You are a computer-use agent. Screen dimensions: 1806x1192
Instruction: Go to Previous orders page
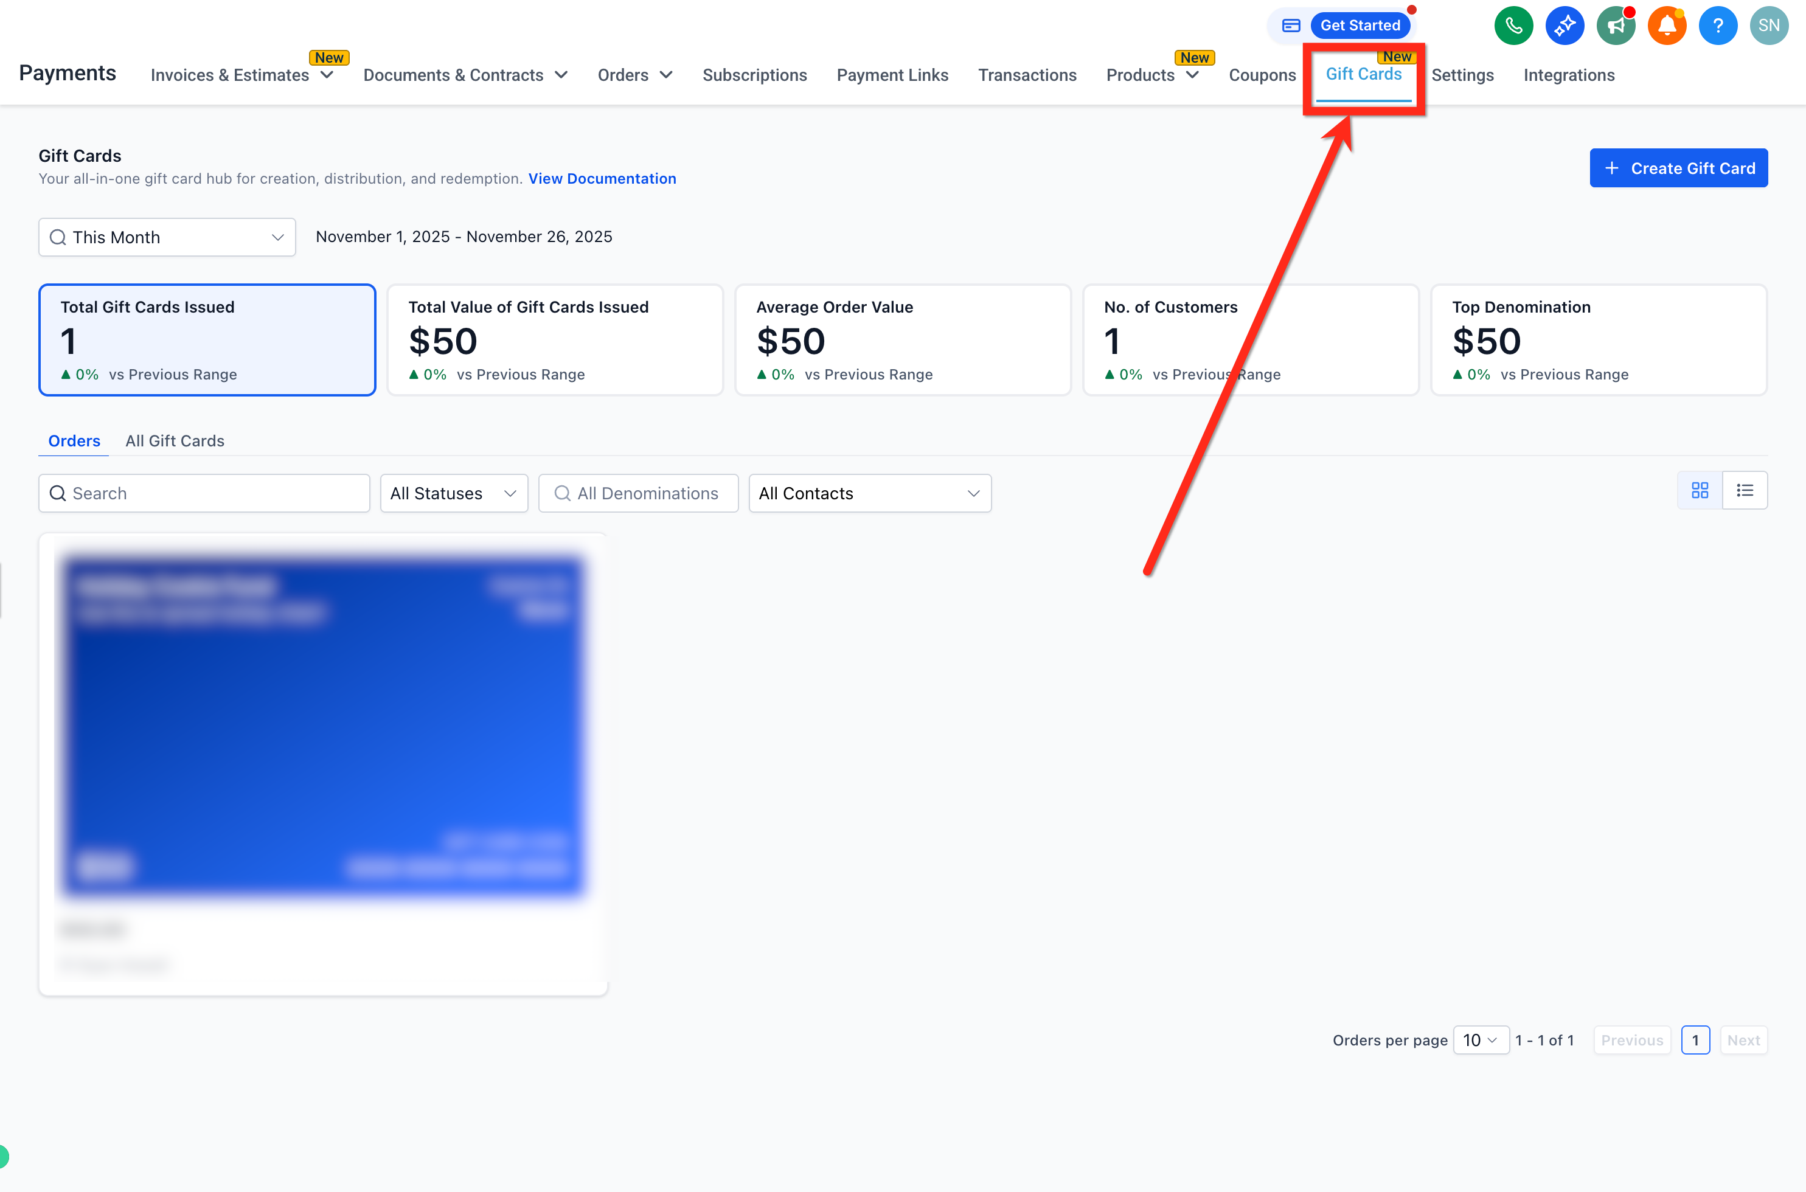(1632, 1040)
